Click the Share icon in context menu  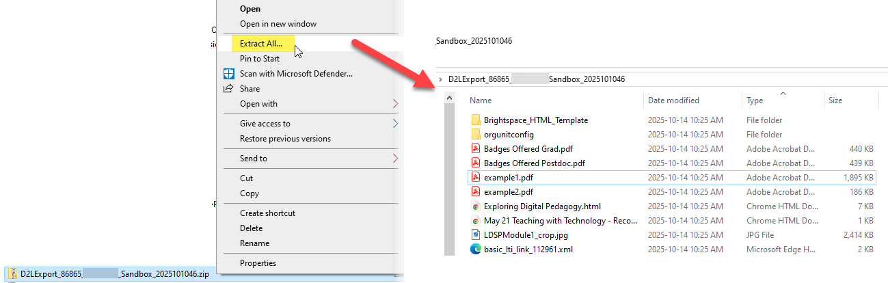(229, 89)
